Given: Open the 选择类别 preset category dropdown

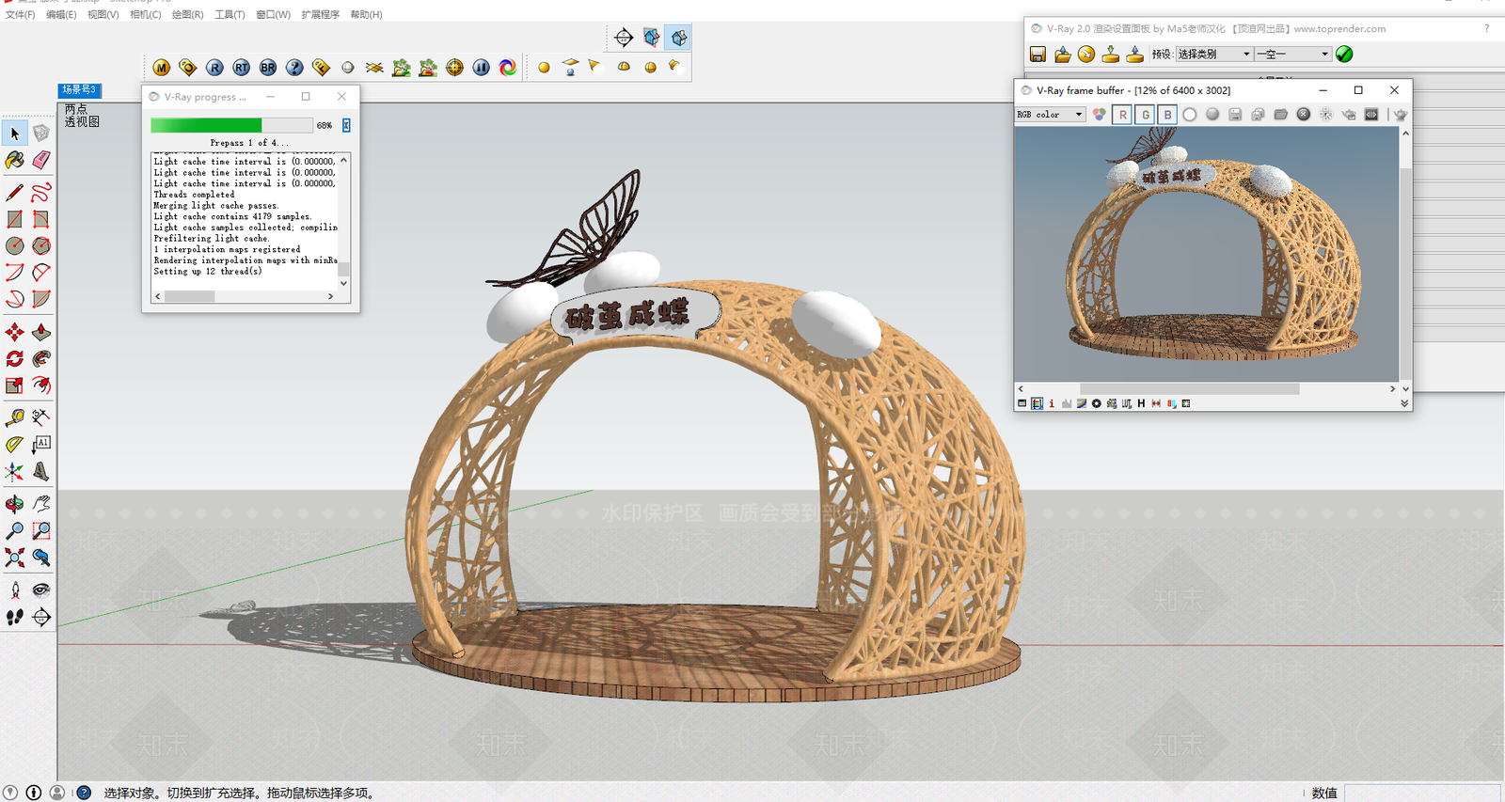Looking at the screenshot, I should pyautogui.click(x=1214, y=55).
